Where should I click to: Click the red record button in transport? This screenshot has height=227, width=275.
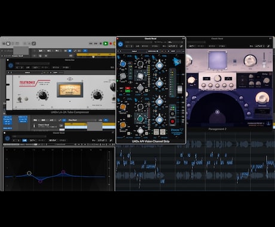coord(111,44)
